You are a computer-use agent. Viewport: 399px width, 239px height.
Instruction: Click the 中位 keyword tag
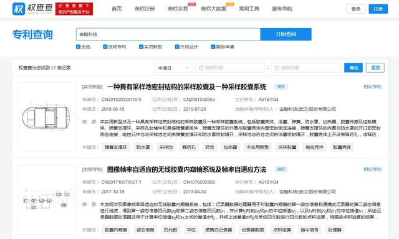[191, 230]
